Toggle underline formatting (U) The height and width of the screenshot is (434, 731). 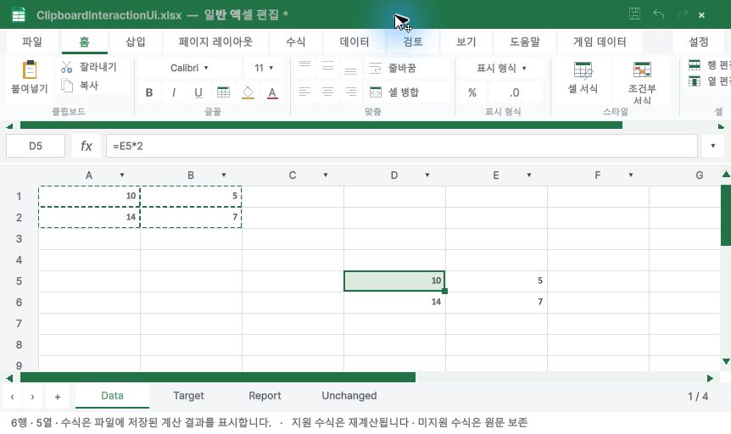point(198,92)
